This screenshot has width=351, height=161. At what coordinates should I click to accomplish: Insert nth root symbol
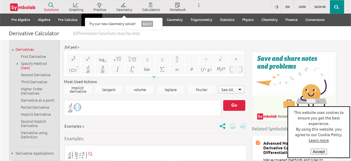pyautogui.click(x=133, y=59)
